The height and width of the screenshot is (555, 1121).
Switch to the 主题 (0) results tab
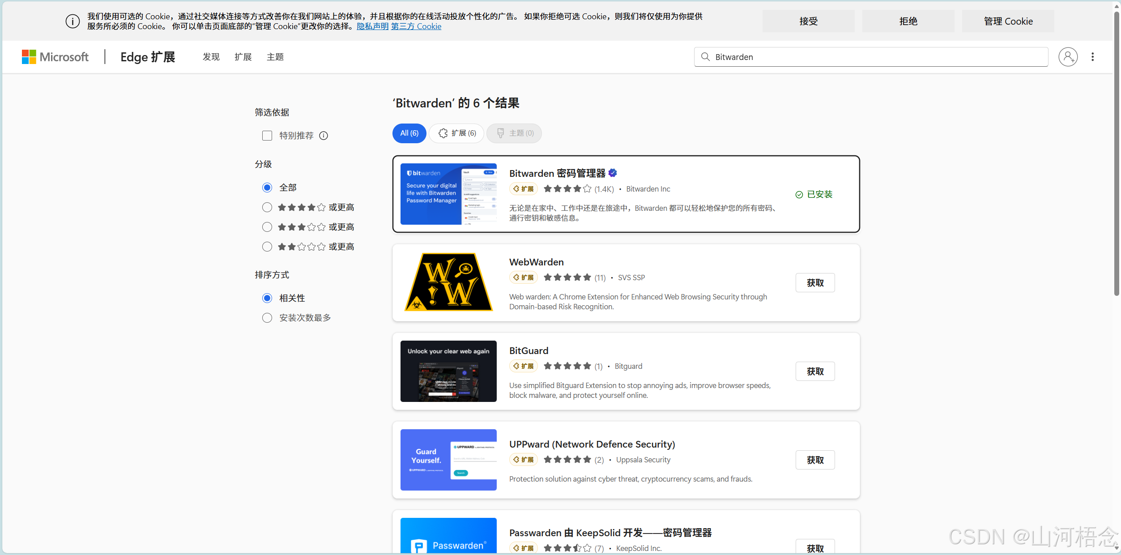coord(514,133)
